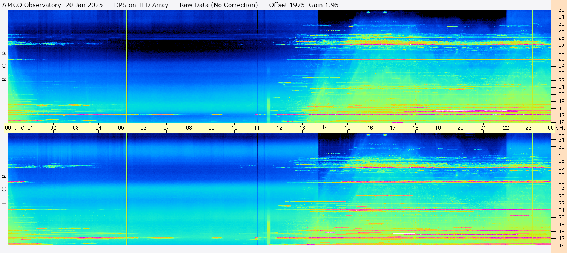Viewport: 567px width, 253px height.
Task: Select the 15 hour tick label
Action: point(347,128)
